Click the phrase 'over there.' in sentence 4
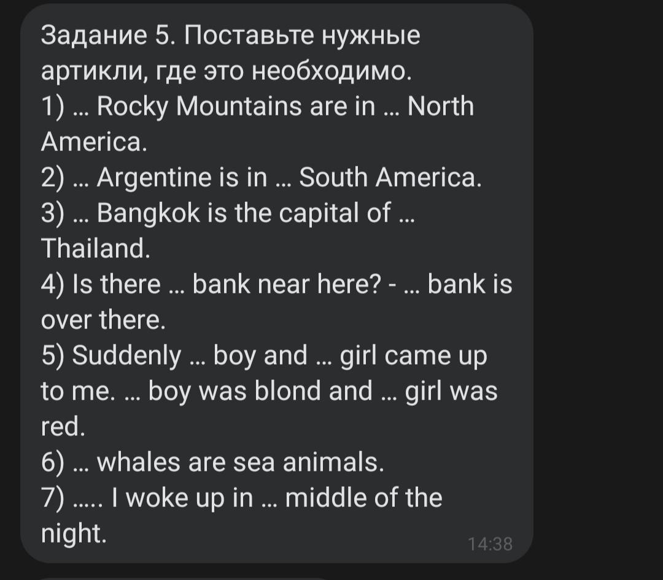This screenshot has height=580, width=663. click(103, 320)
